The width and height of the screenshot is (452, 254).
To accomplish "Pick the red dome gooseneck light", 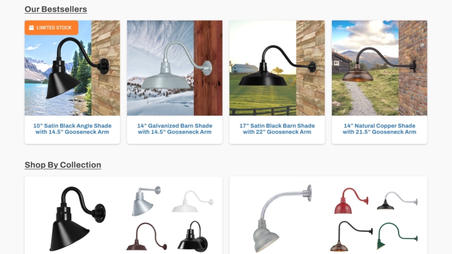I will [351, 201].
